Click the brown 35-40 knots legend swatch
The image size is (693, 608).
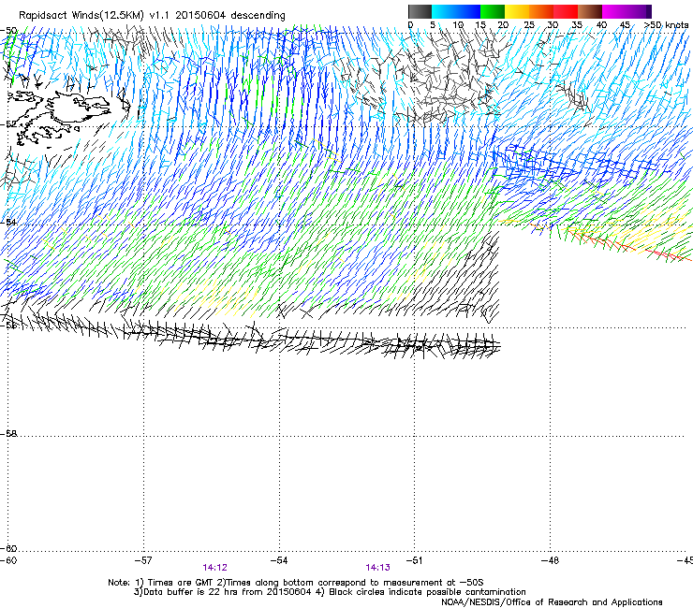click(590, 11)
